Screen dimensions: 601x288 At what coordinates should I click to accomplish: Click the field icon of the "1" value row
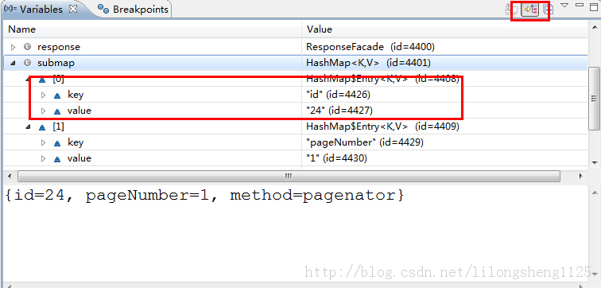coord(57,159)
